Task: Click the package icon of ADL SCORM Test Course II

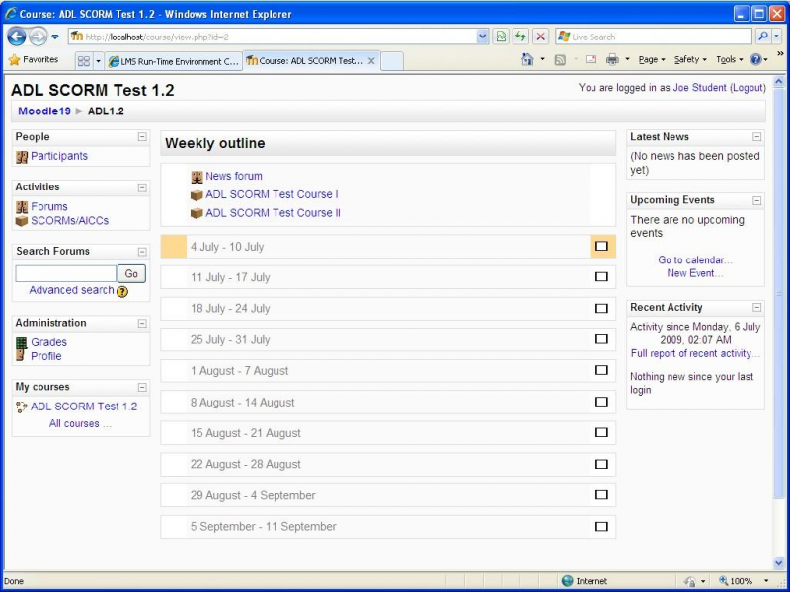Action: 197,214
